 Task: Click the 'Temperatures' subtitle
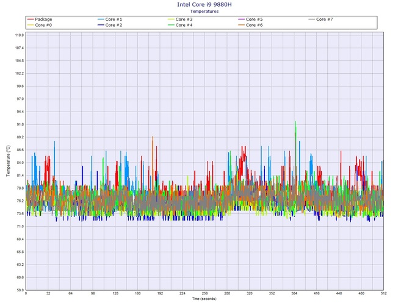[x=204, y=11]
